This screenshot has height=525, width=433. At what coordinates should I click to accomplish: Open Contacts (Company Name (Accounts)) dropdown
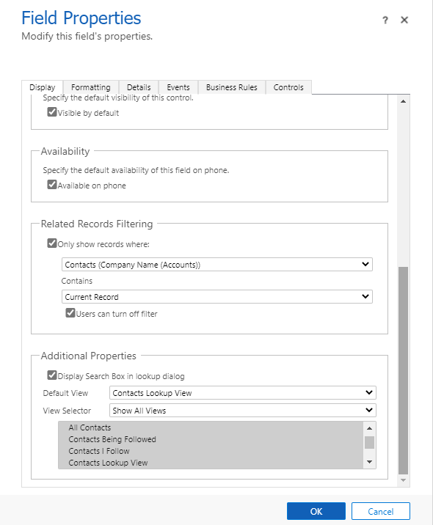(x=217, y=265)
